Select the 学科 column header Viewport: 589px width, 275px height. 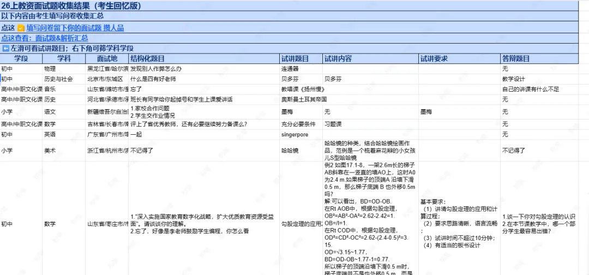(64, 58)
